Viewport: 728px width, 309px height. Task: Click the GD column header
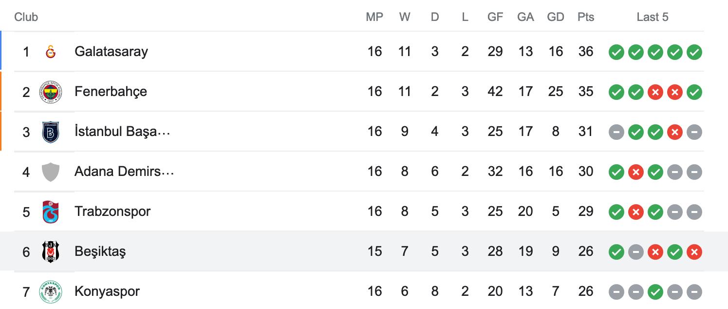[x=556, y=17]
